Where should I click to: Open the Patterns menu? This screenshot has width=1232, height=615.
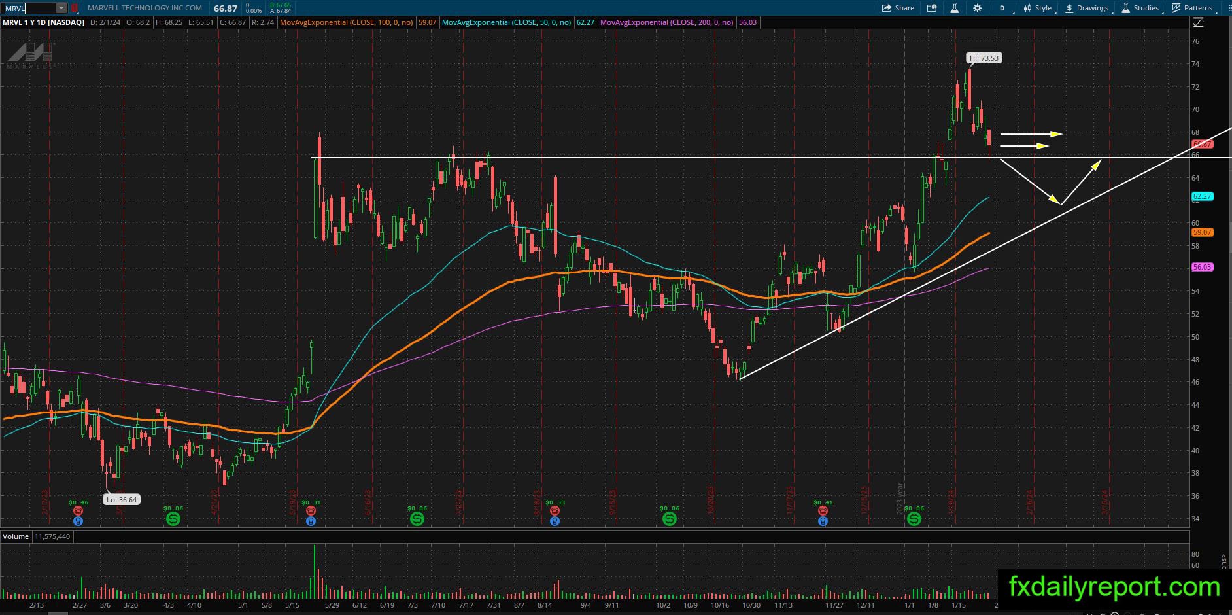(x=1193, y=8)
